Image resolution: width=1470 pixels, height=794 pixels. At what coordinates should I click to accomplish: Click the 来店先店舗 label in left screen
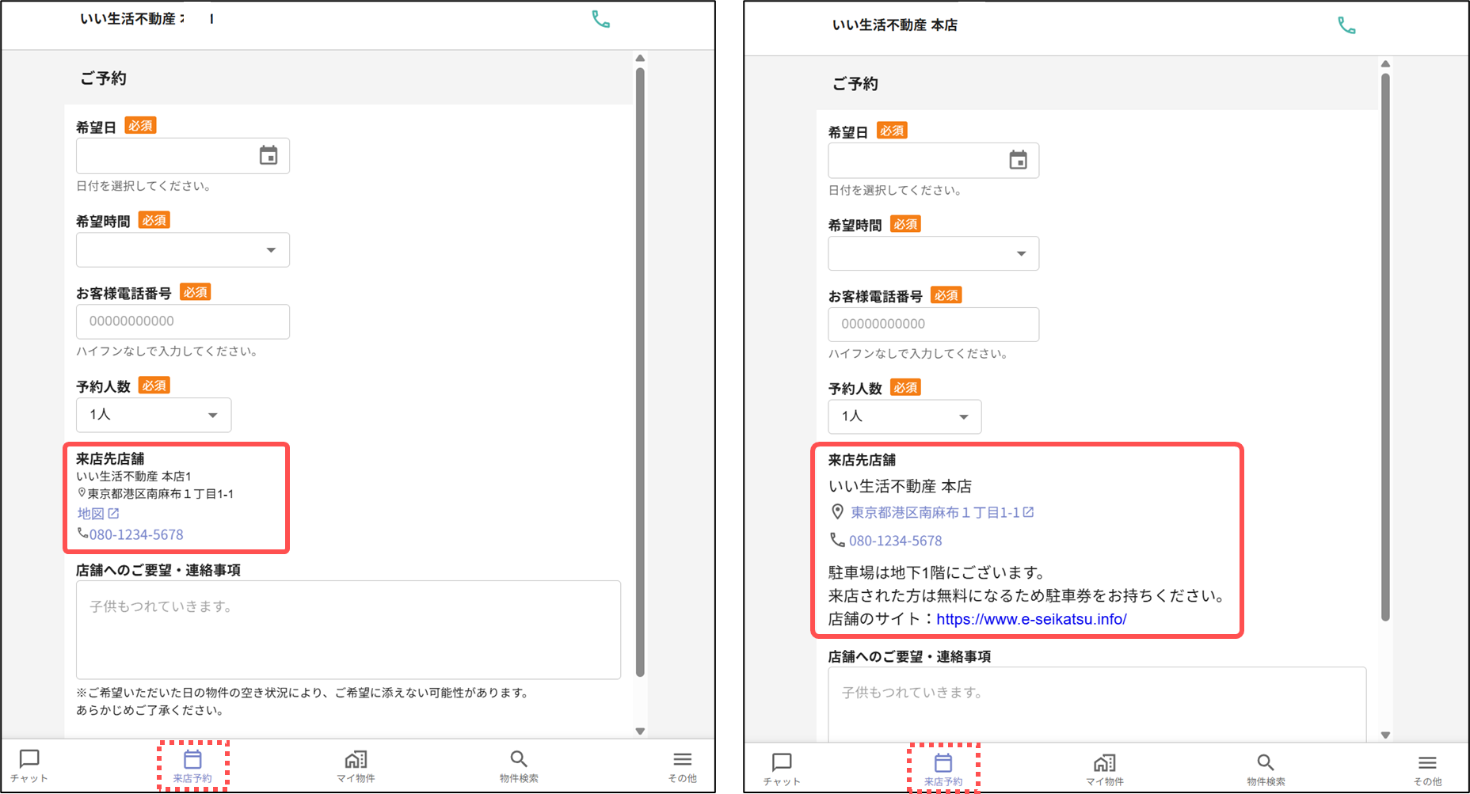click(110, 458)
